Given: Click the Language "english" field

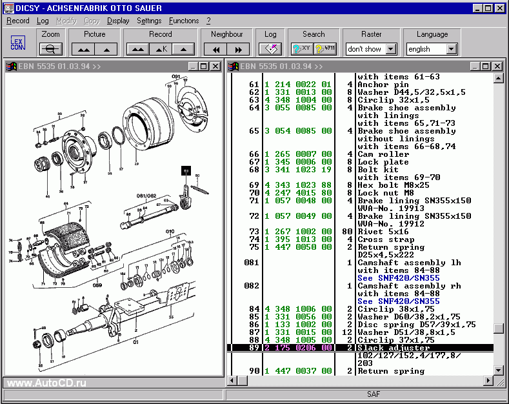Looking at the screenshot, I should (426, 49).
